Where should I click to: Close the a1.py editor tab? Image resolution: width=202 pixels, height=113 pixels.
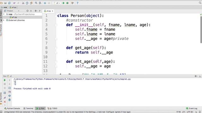53,11
